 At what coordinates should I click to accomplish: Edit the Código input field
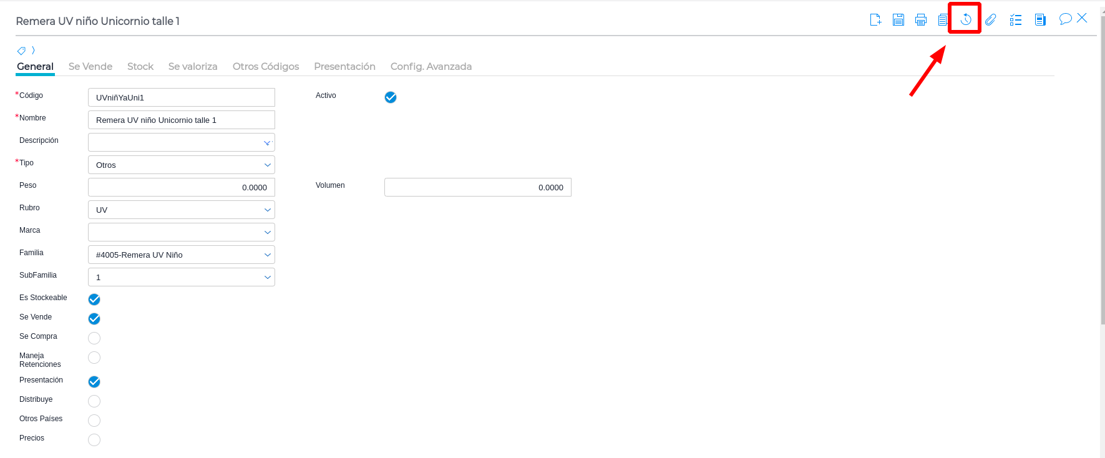tap(182, 97)
